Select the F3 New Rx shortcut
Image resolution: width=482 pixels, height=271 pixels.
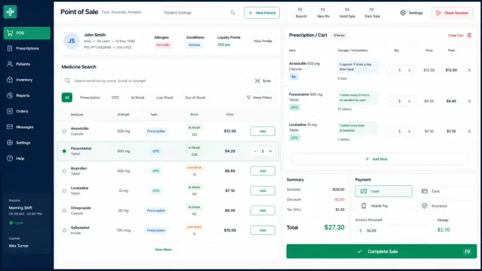point(323,13)
